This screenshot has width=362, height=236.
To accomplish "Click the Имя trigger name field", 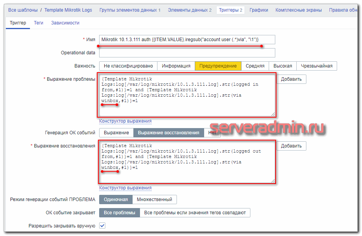I will point(187,40).
